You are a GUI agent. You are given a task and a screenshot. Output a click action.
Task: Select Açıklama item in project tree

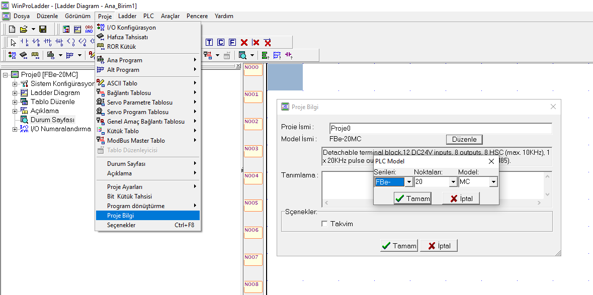coord(45,111)
